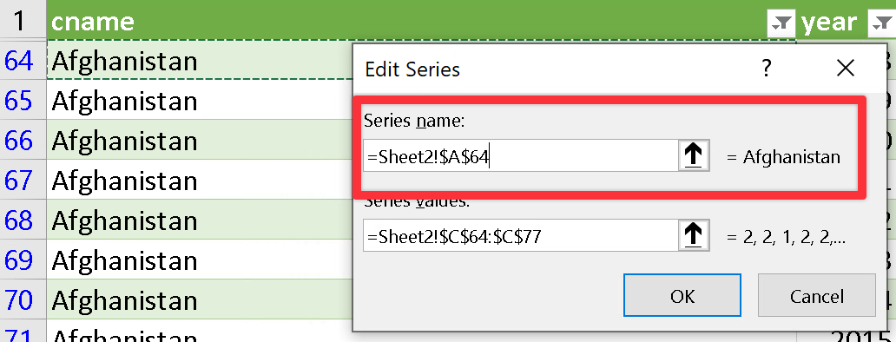This screenshot has width=896, height=342.
Task: Click the Cancel button
Action: tap(817, 295)
